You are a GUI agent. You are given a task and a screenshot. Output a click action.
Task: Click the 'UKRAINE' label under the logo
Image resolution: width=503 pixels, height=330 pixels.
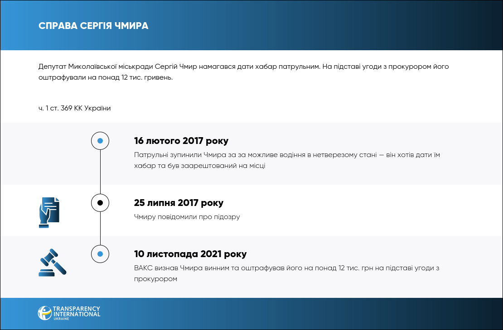(61, 319)
